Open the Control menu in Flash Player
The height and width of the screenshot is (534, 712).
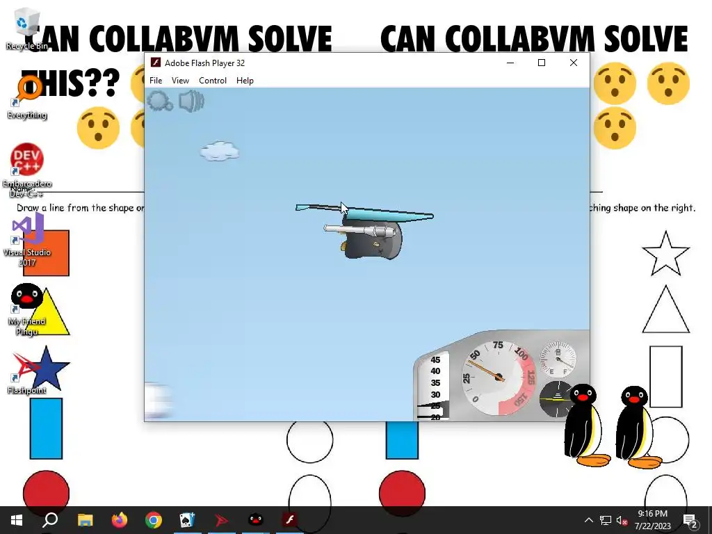[x=213, y=81]
